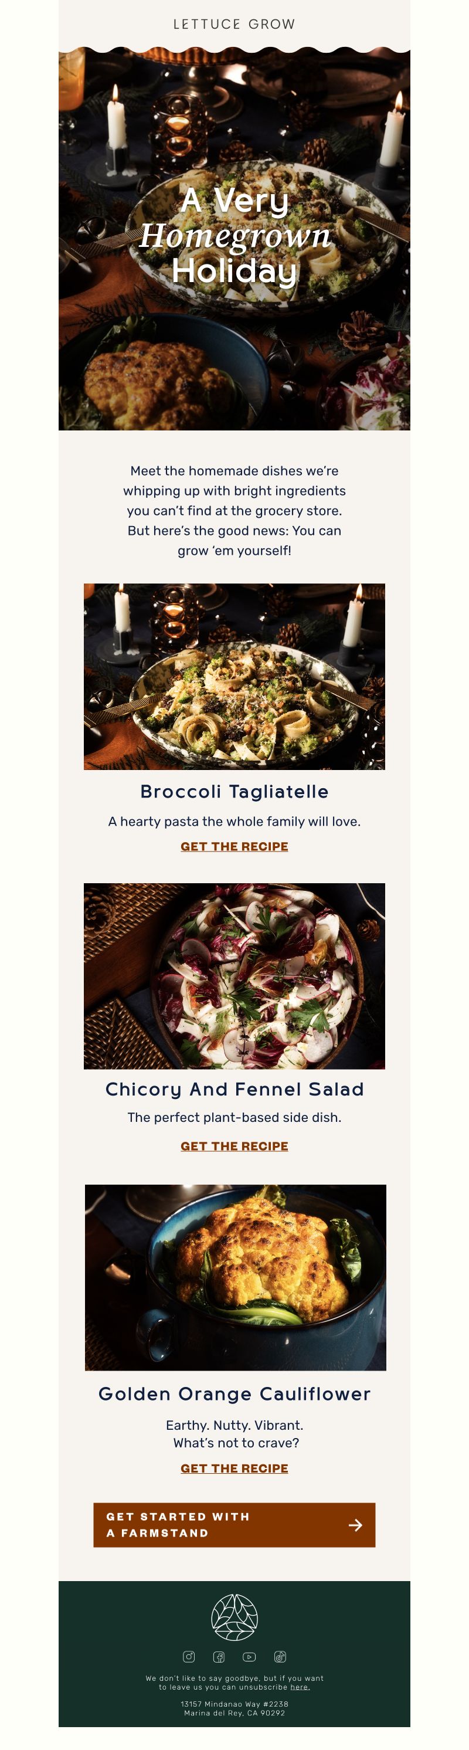Open the Chicory And Fennel Salad photo
Viewport: 469px width, 1750px height.
pyautogui.click(x=234, y=976)
